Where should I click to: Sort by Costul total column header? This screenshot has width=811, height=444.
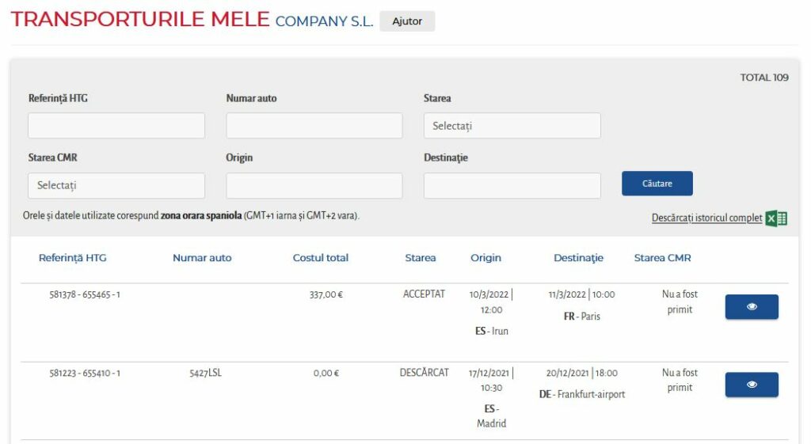(x=320, y=258)
